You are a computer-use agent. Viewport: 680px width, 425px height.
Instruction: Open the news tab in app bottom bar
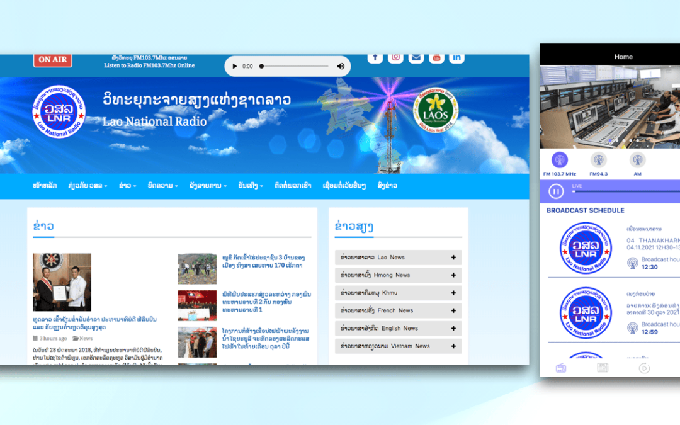603,368
